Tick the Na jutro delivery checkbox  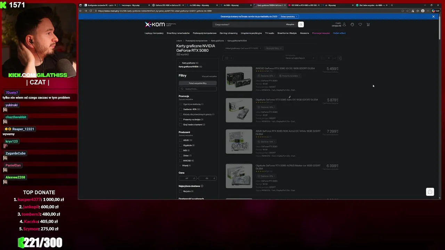pos(180,191)
